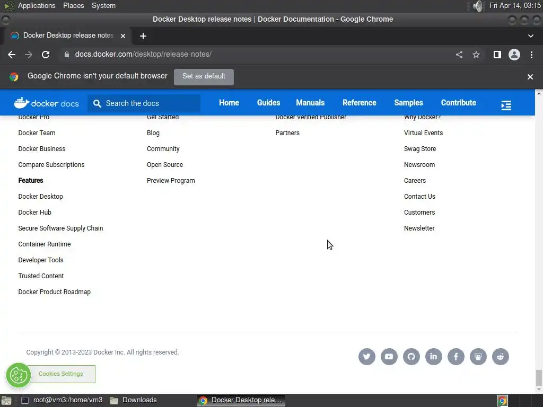Open the Chrome profile avatar
Viewport: 543px width, 407px height.
(x=514, y=55)
